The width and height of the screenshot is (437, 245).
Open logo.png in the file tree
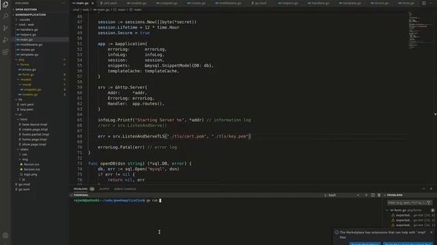(30, 174)
